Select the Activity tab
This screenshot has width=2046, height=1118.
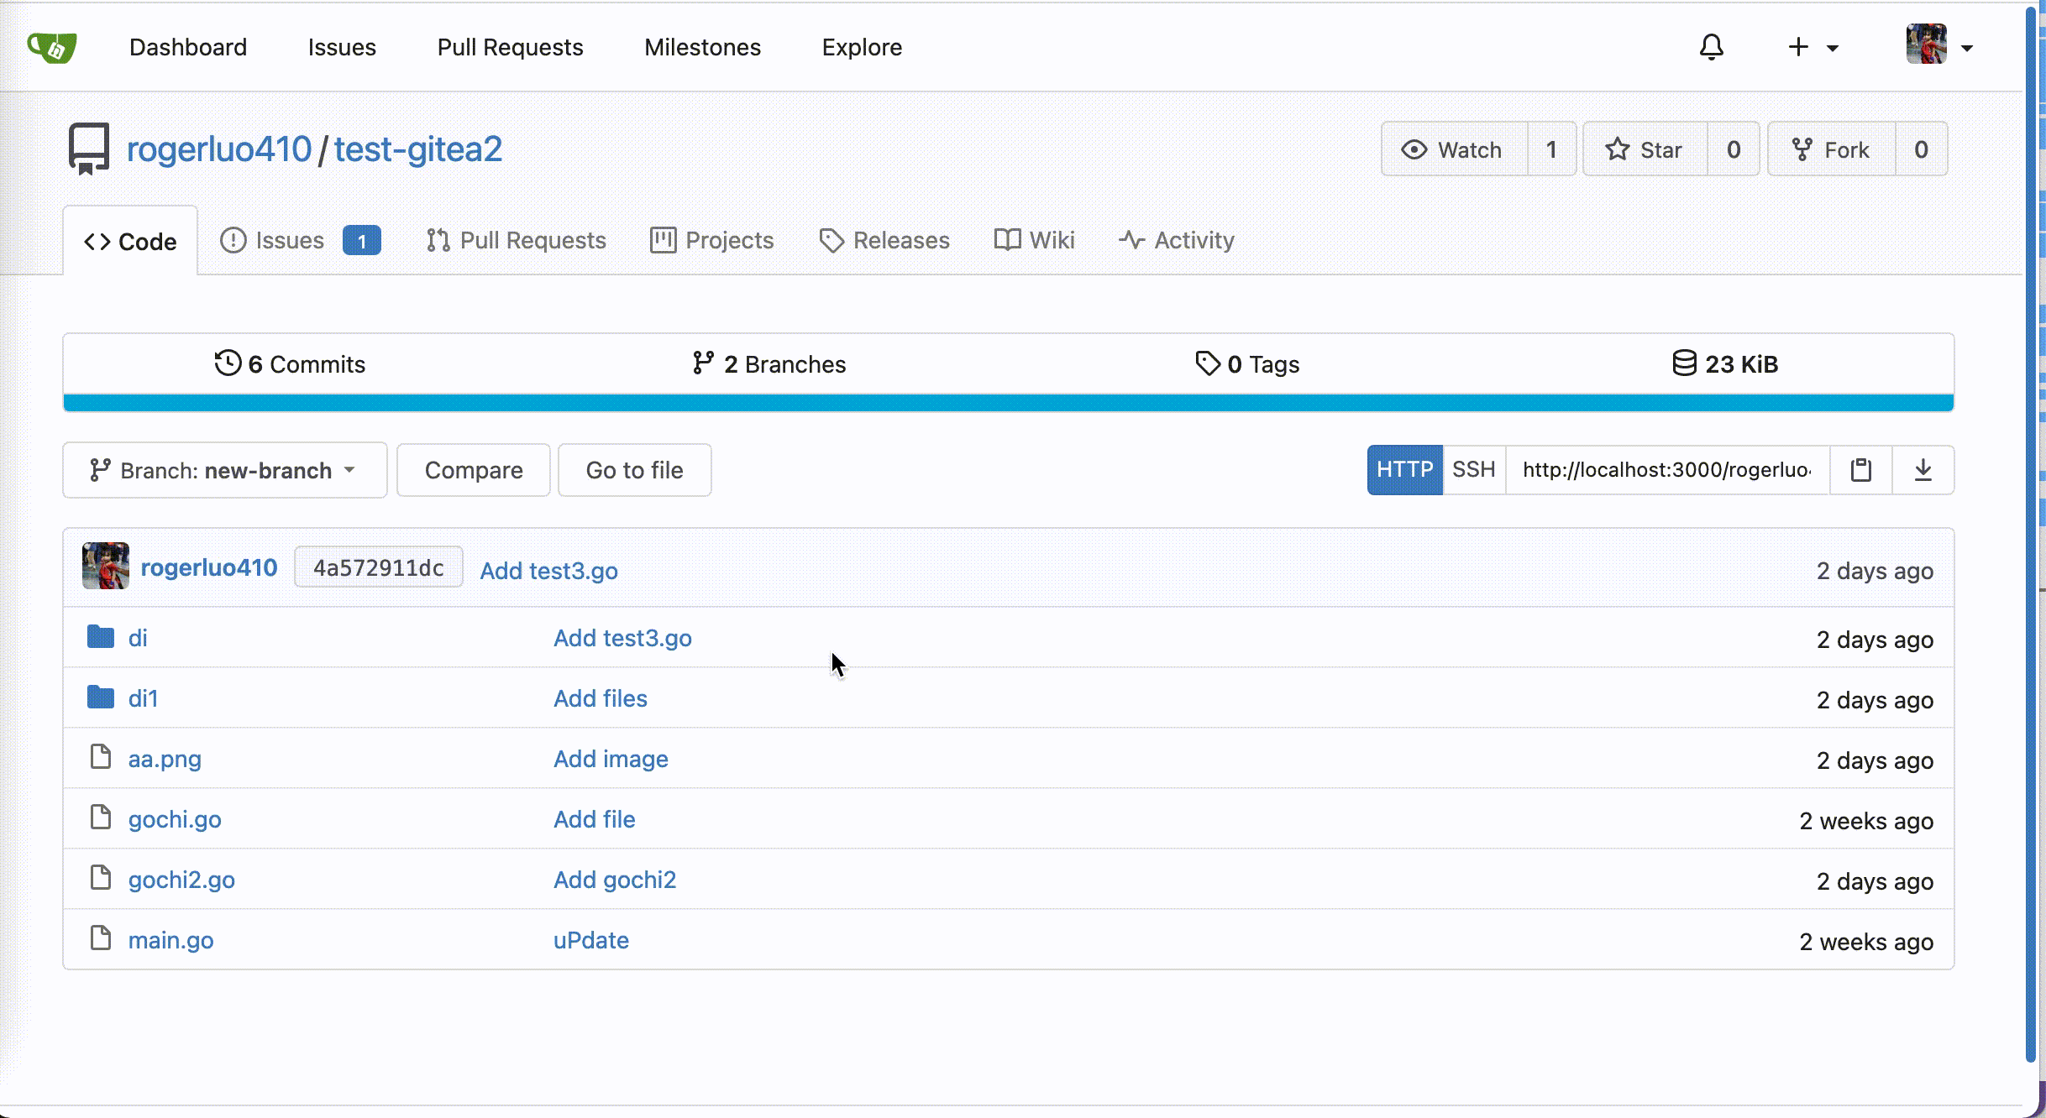(x=1177, y=239)
